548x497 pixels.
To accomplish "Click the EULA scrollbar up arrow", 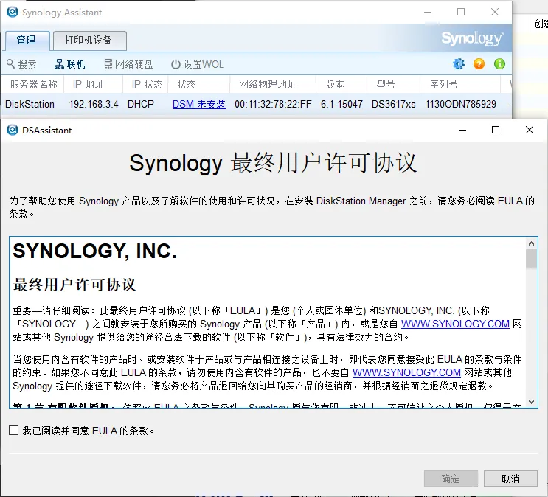I will point(531,243).
